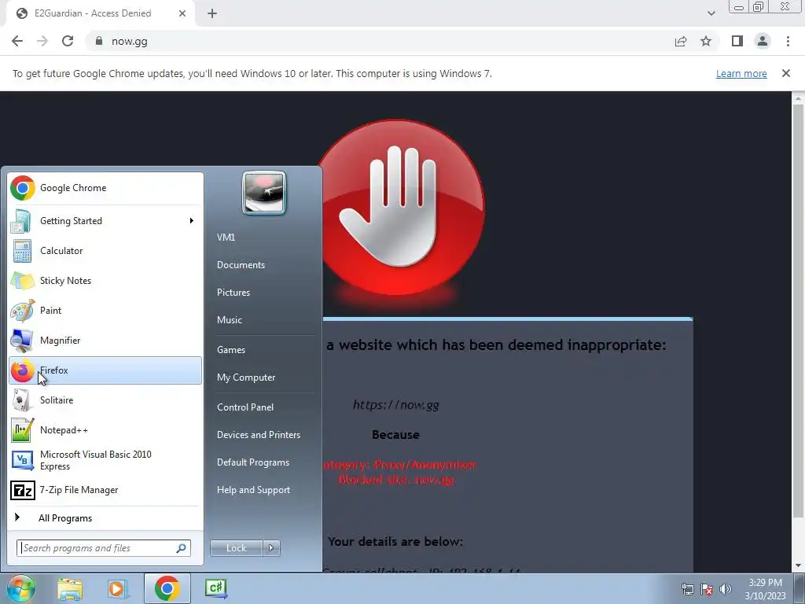
Task: Launch Calculator from Start menu
Action: pyautogui.click(x=105, y=251)
